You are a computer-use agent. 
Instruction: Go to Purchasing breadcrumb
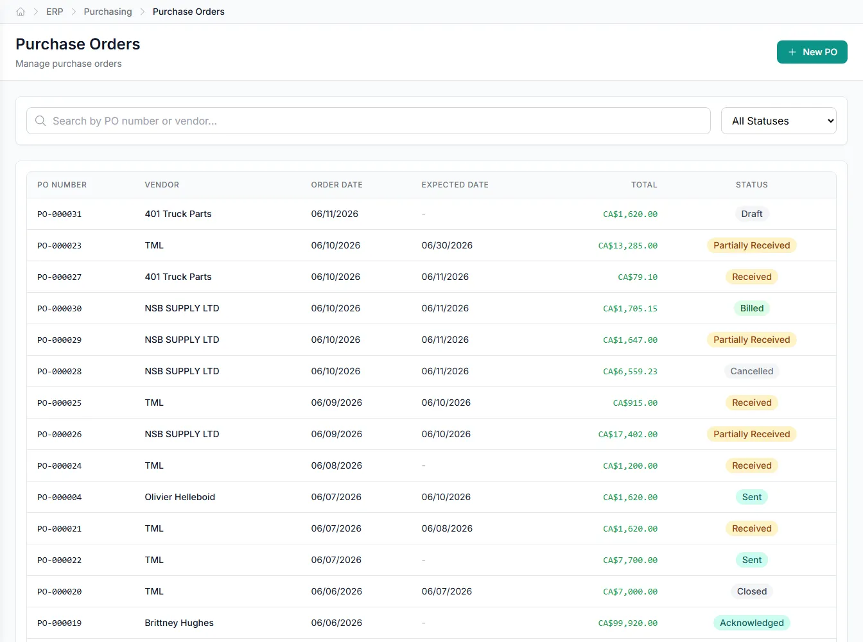[x=108, y=12]
